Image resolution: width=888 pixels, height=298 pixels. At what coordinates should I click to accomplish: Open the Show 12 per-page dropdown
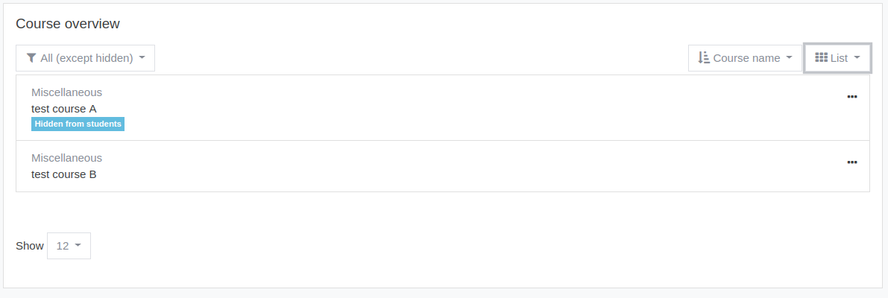pos(69,246)
